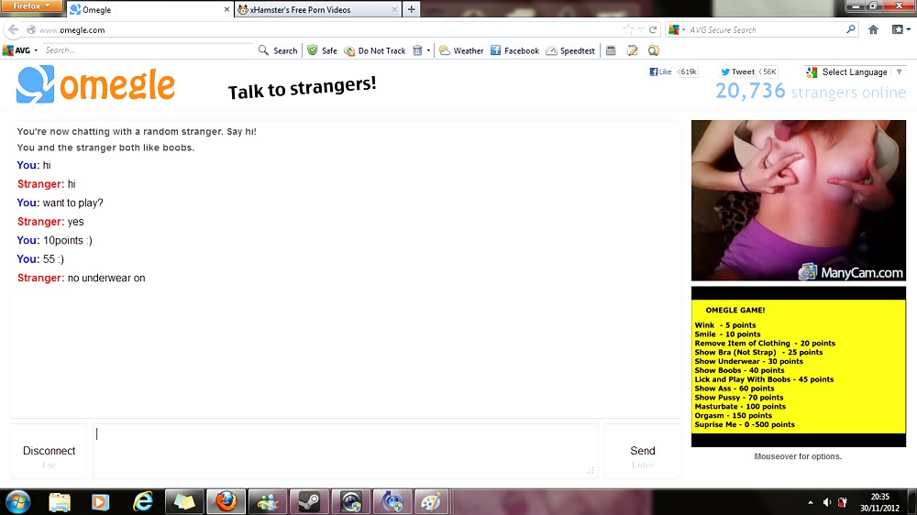Launch Speedtest from the AVG toolbar
The height and width of the screenshot is (515, 917).
(x=570, y=50)
